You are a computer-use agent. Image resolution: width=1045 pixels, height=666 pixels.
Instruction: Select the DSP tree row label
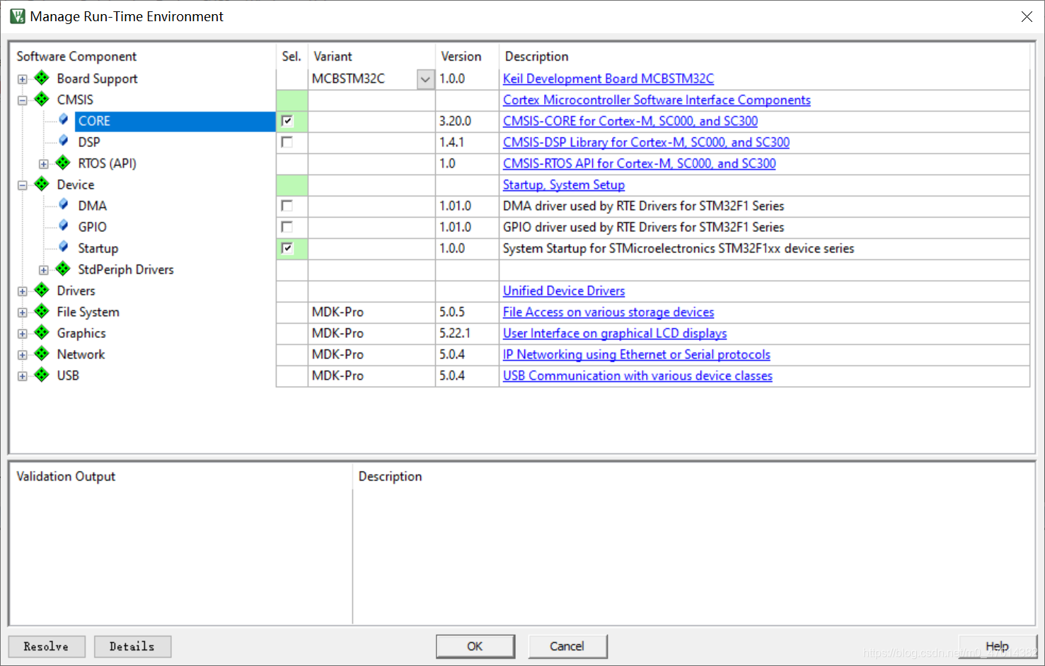pos(89,142)
